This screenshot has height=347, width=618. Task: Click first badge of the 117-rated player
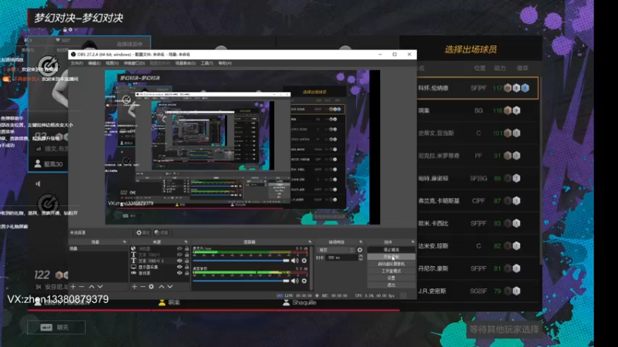pos(508,88)
